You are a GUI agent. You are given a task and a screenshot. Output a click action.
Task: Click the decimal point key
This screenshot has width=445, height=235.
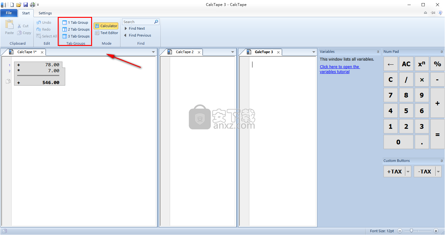(422, 142)
